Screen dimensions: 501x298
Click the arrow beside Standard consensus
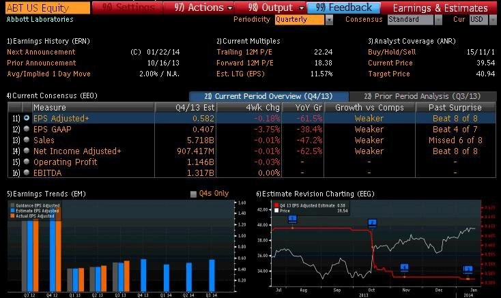(438, 20)
